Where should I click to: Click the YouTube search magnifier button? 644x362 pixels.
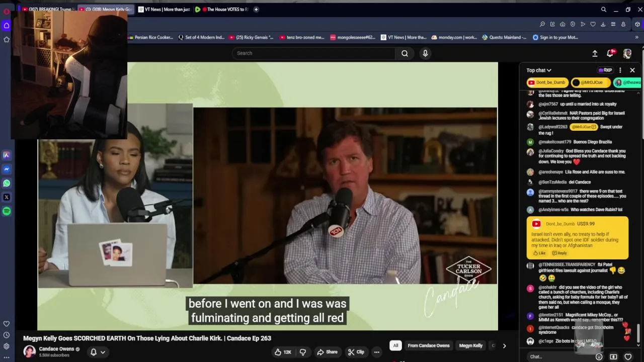pos(405,53)
